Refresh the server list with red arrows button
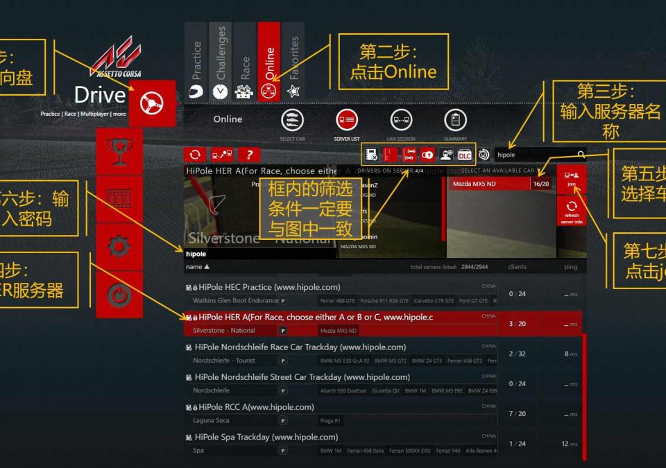Image resolution: width=666 pixels, height=468 pixels. click(x=195, y=155)
